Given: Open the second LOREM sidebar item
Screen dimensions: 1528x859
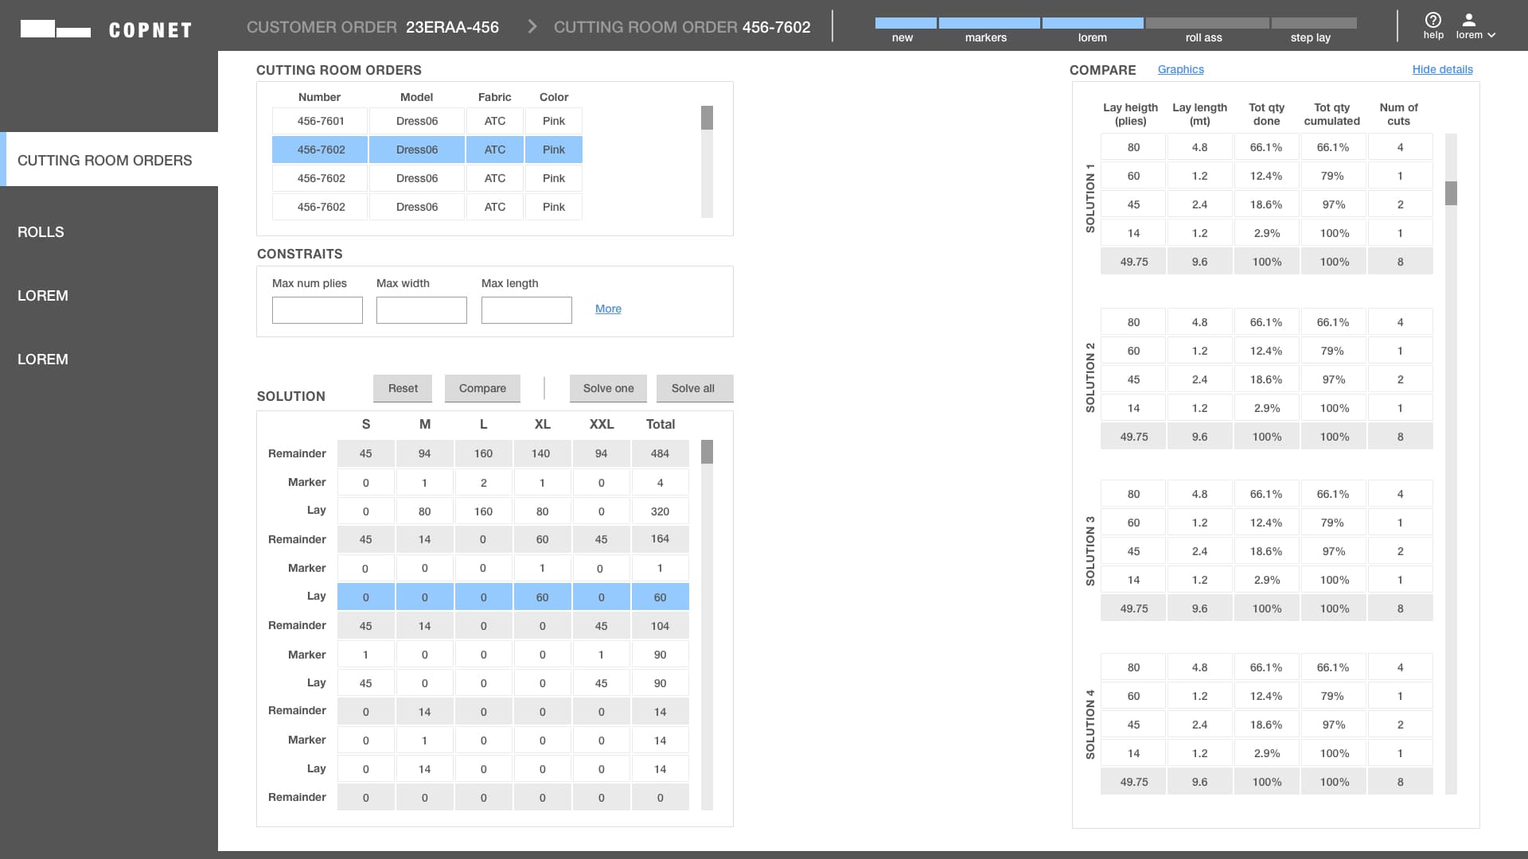Looking at the screenshot, I should click(43, 359).
